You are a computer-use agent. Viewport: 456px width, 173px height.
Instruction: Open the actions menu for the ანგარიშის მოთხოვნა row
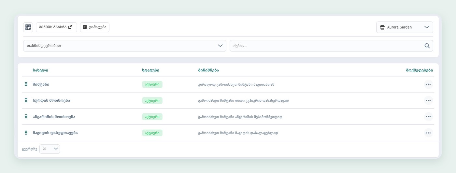(x=428, y=117)
